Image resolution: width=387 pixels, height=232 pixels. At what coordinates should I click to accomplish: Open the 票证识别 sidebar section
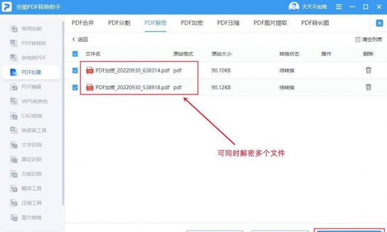point(26,159)
